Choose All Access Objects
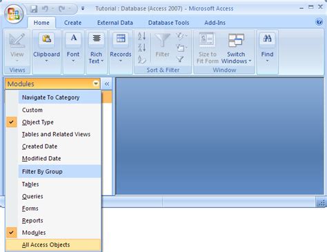 point(53,244)
